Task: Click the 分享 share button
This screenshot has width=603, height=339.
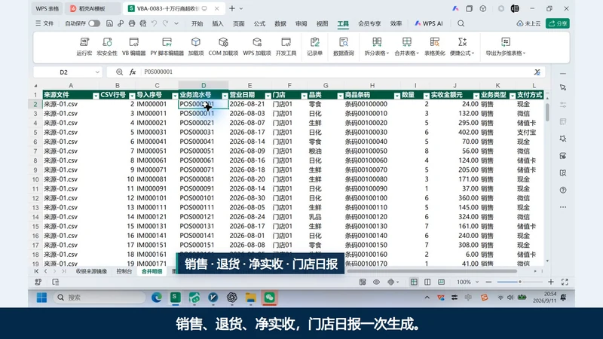Action: [558, 23]
